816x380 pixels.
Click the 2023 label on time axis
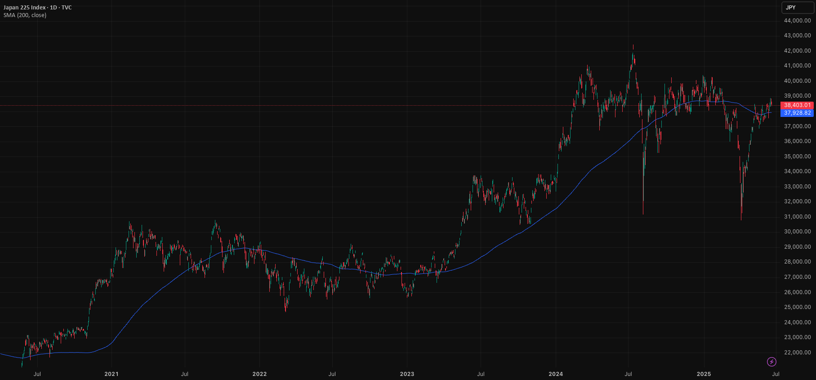pyautogui.click(x=407, y=374)
